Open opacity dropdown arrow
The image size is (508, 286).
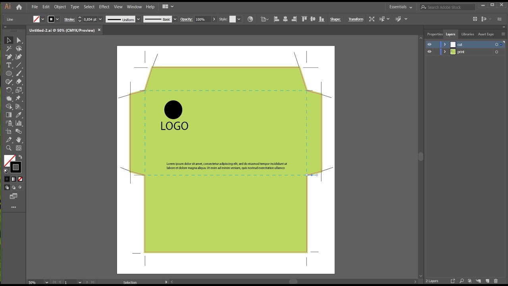(214, 19)
